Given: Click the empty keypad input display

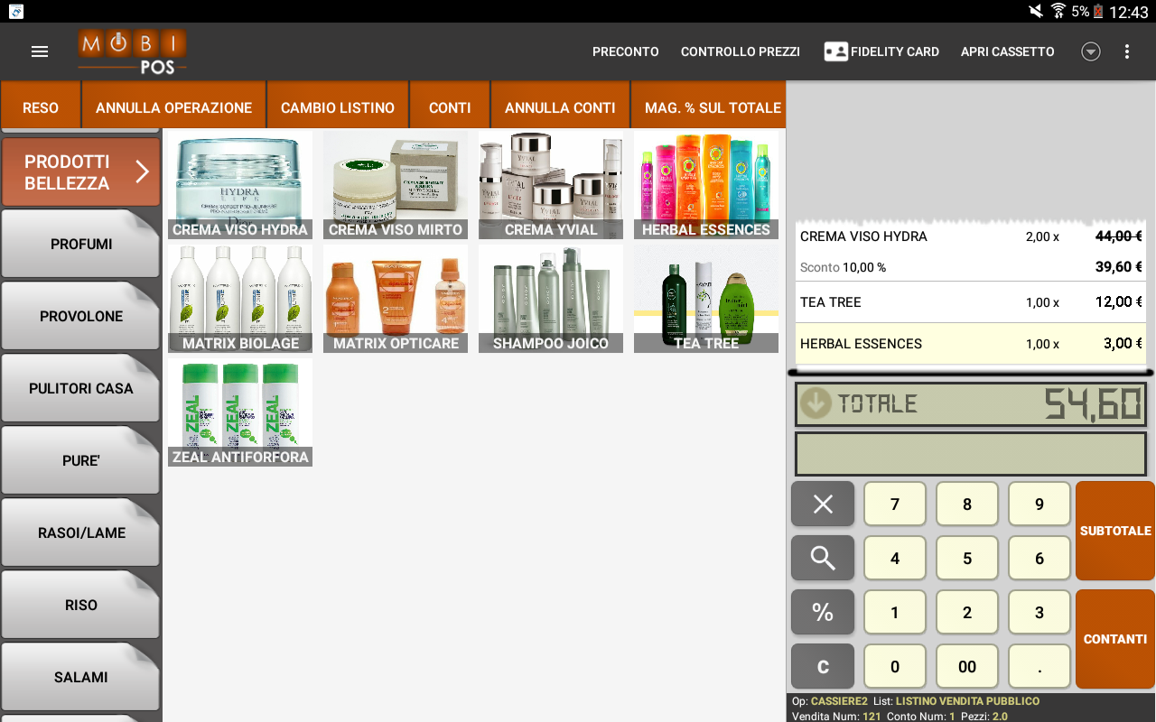Looking at the screenshot, I should click(971, 454).
